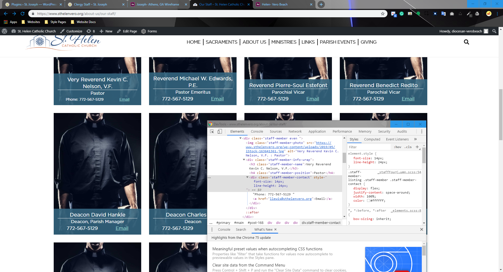
Task: Bookmark this page with the star icon
Action: [383, 14]
